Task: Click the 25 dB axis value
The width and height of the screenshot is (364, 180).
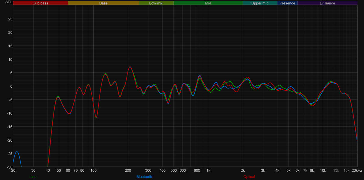Action: tap(10, 19)
